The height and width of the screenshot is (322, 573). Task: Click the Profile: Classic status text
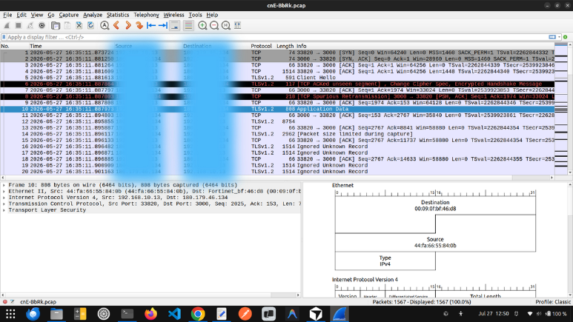tap(553, 302)
